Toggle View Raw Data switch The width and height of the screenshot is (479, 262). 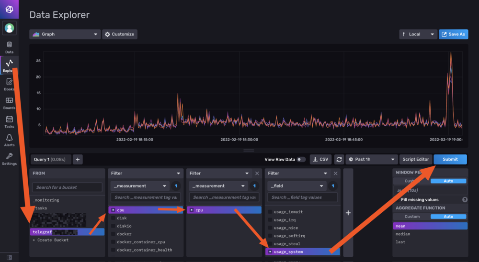pyautogui.click(x=301, y=159)
